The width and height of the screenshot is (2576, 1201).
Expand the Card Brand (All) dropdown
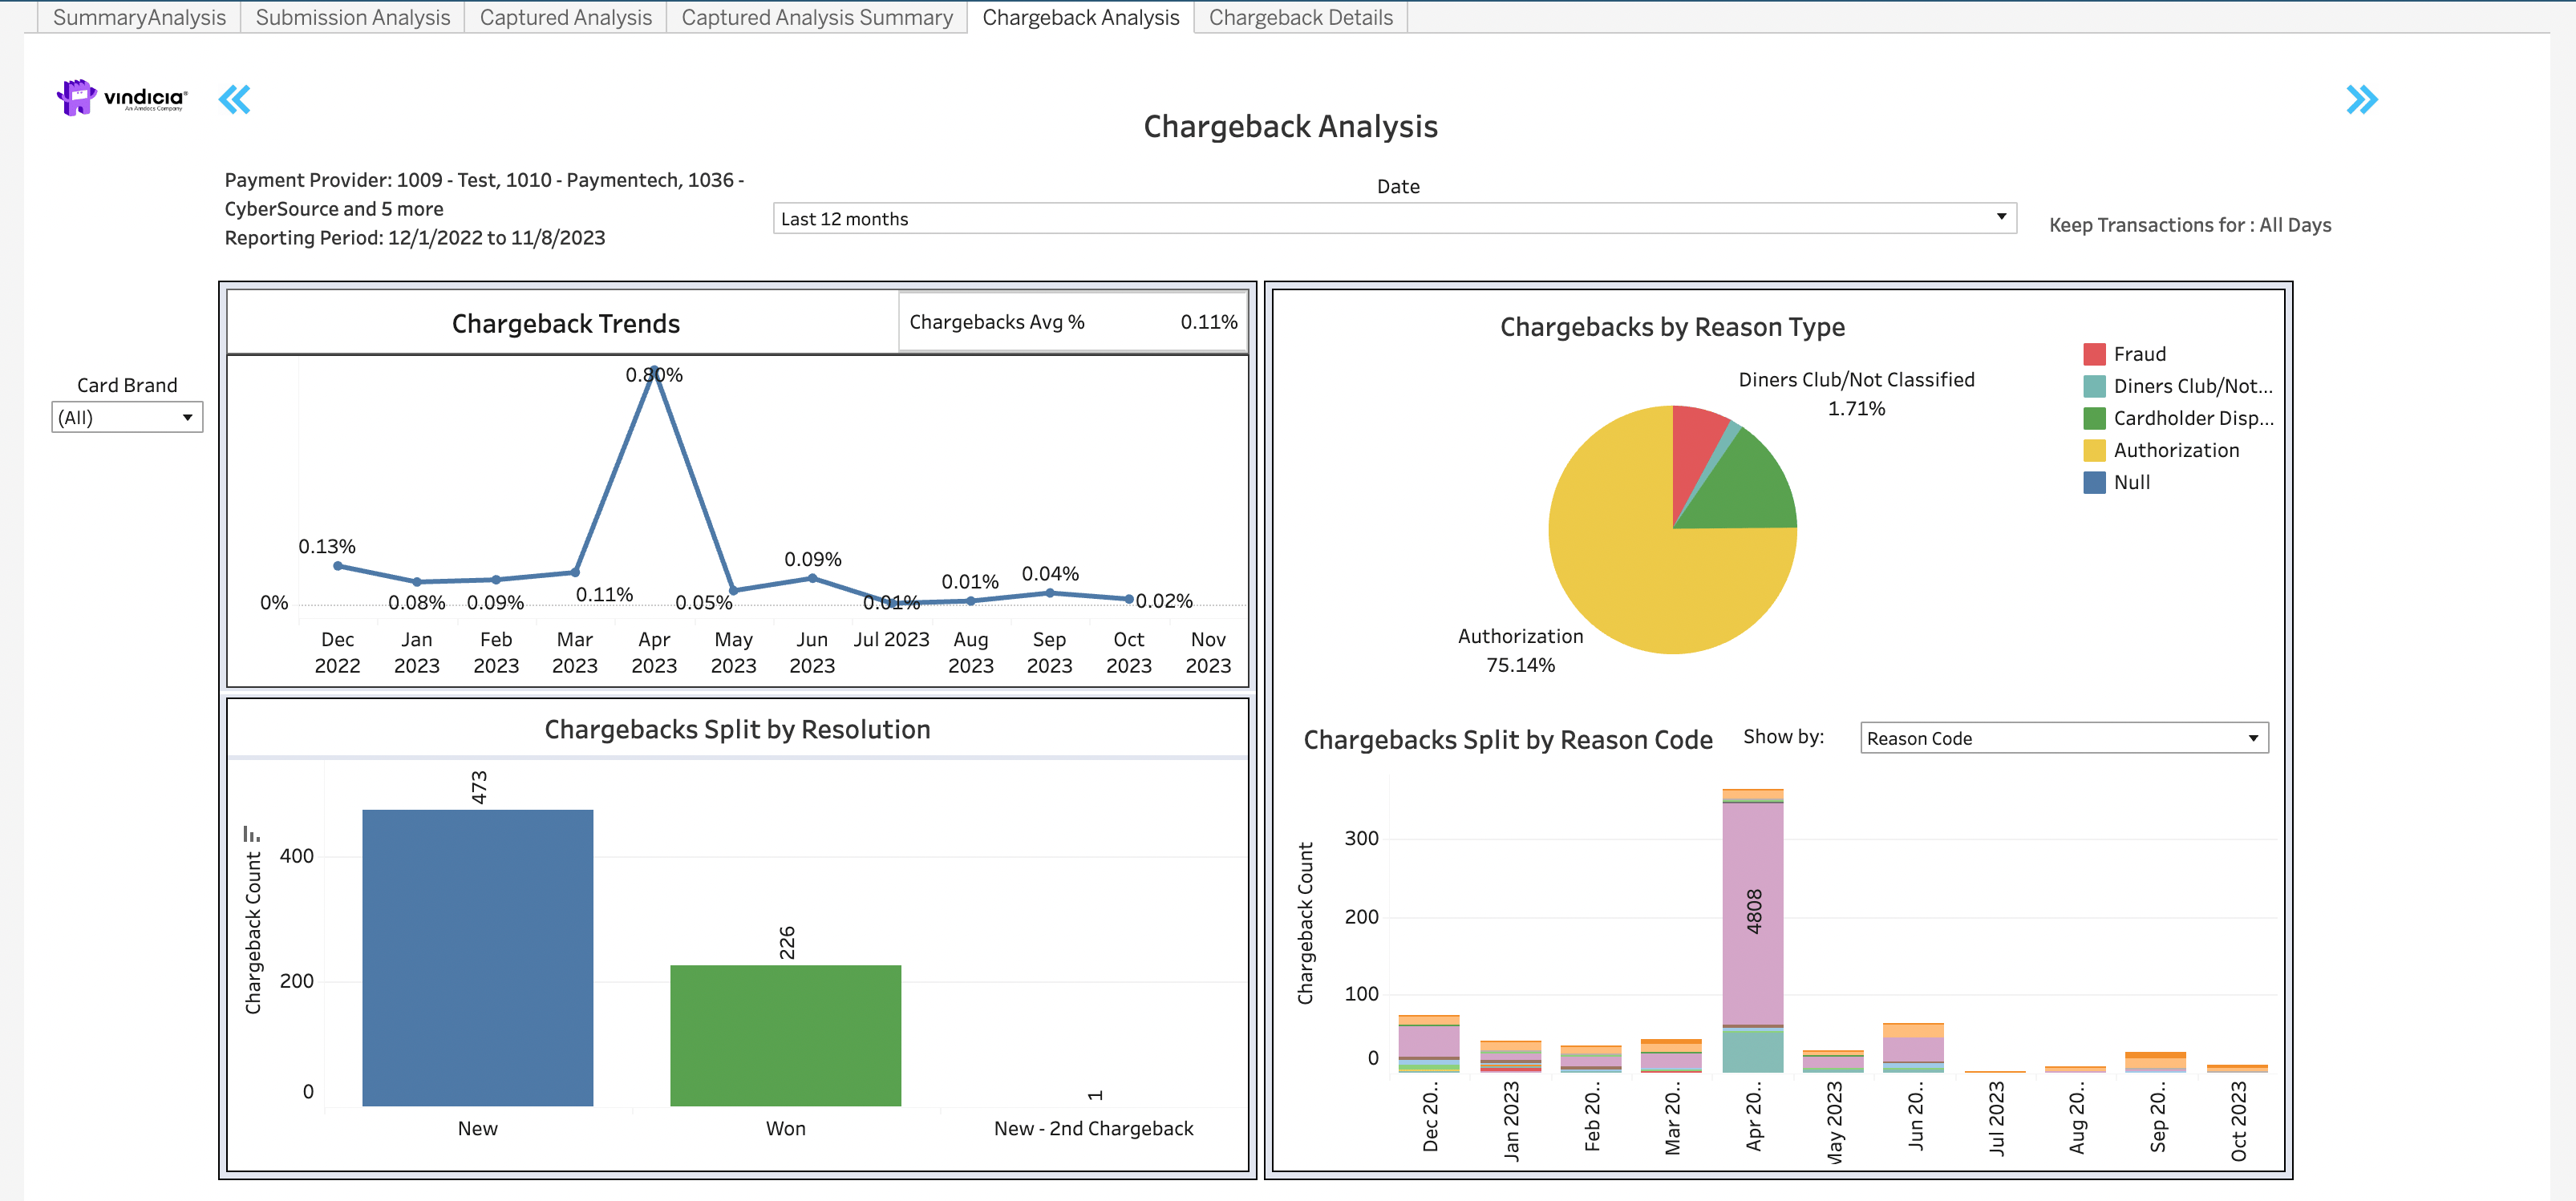(x=127, y=417)
